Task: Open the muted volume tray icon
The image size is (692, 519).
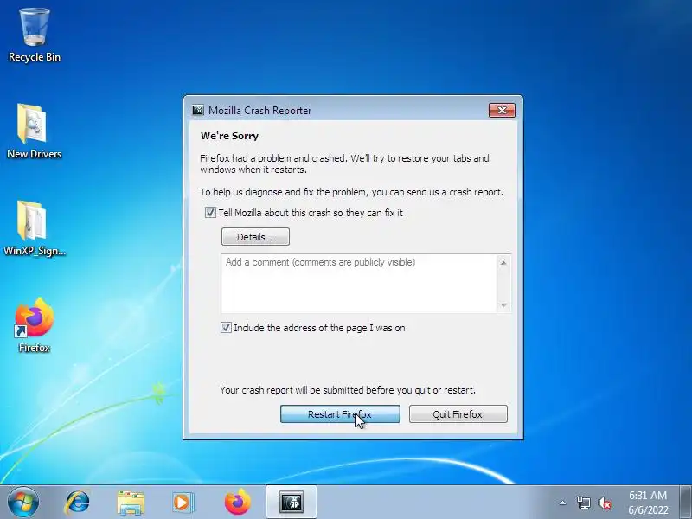Action: [x=604, y=503]
